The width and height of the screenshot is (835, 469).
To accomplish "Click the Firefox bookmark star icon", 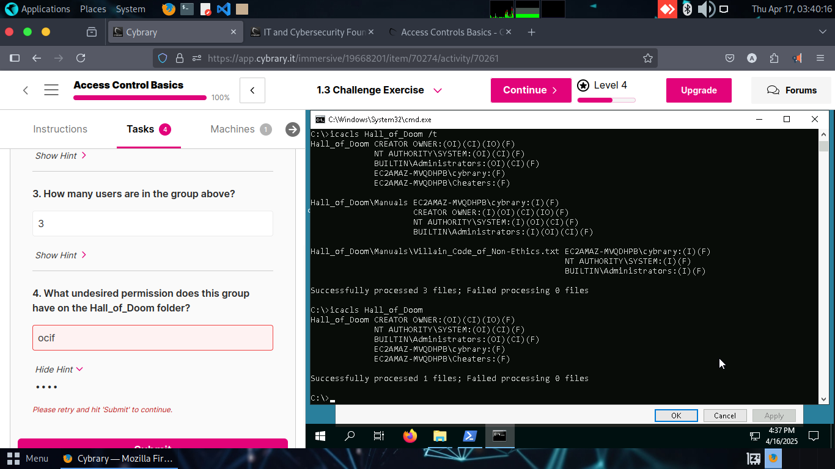I will pyautogui.click(x=648, y=58).
